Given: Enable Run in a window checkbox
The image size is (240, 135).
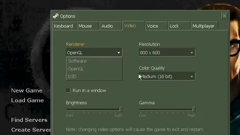Looking at the screenshot, I should (68, 90).
